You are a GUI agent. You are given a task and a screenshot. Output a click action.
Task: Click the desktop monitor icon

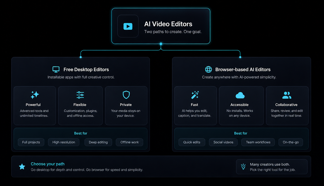(56, 69)
